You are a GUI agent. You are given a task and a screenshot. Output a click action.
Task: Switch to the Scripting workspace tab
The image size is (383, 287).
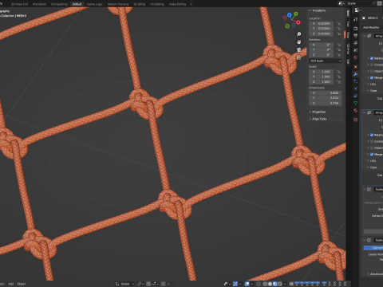[140, 4]
